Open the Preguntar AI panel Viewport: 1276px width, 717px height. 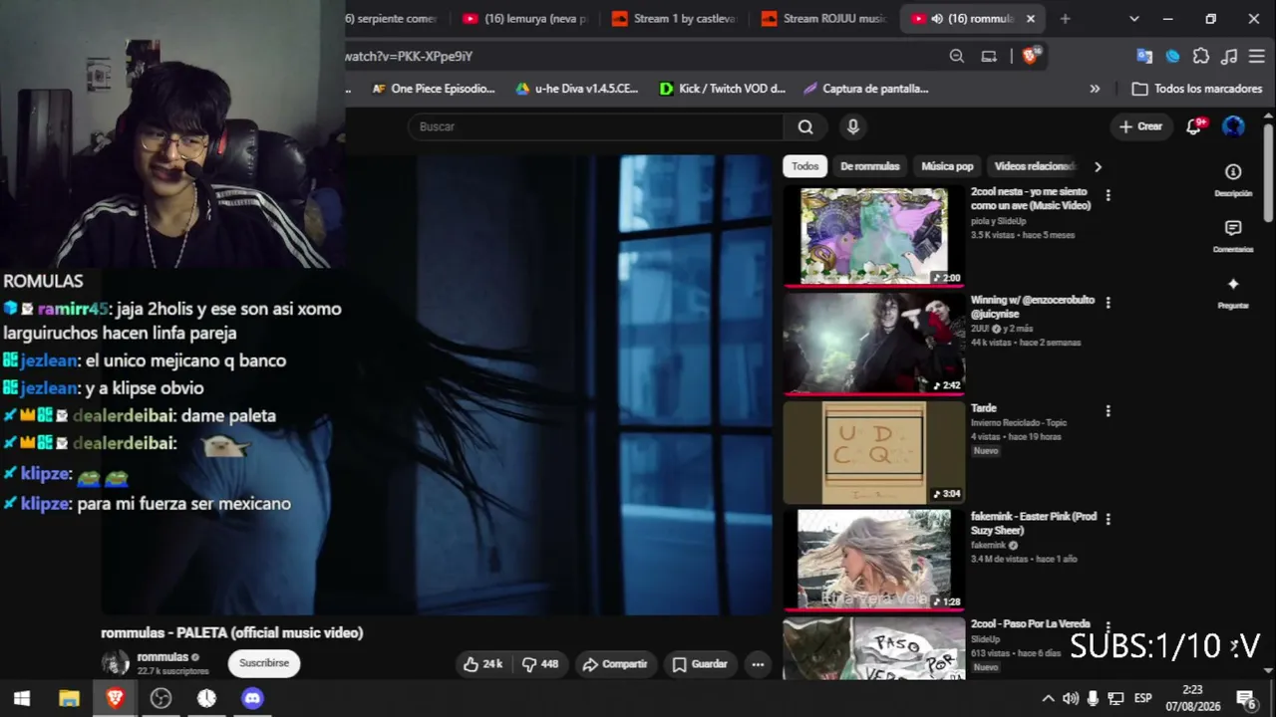pos(1233,293)
